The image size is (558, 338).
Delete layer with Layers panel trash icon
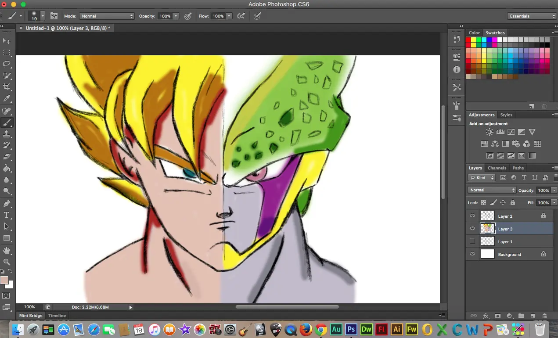click(544, 316)
